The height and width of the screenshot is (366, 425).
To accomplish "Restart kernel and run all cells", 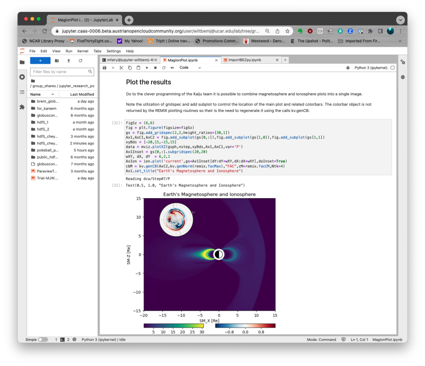I will pyautogui.click(x=172, y=68).
